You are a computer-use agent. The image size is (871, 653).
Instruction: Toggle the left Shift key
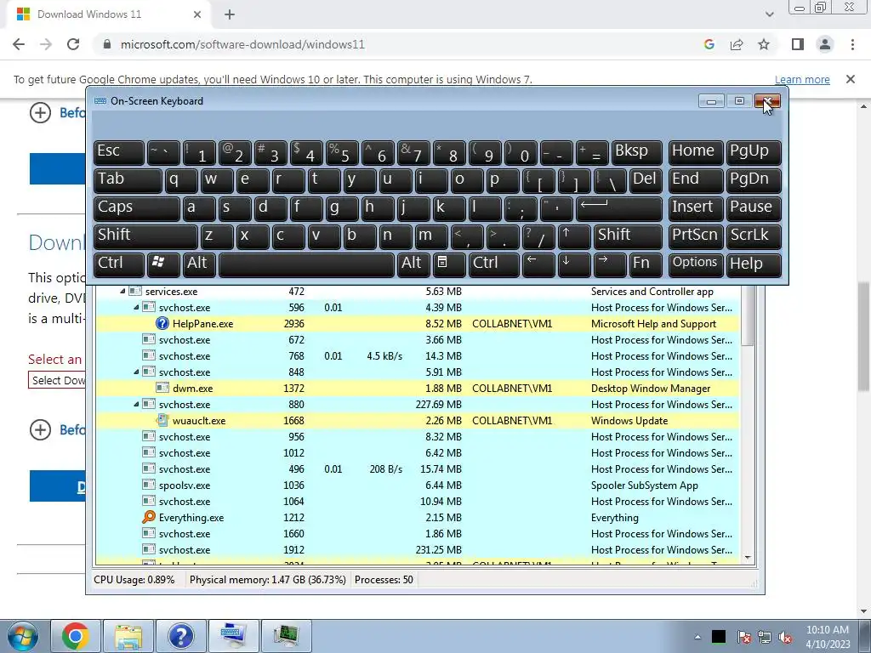(145, 236)
